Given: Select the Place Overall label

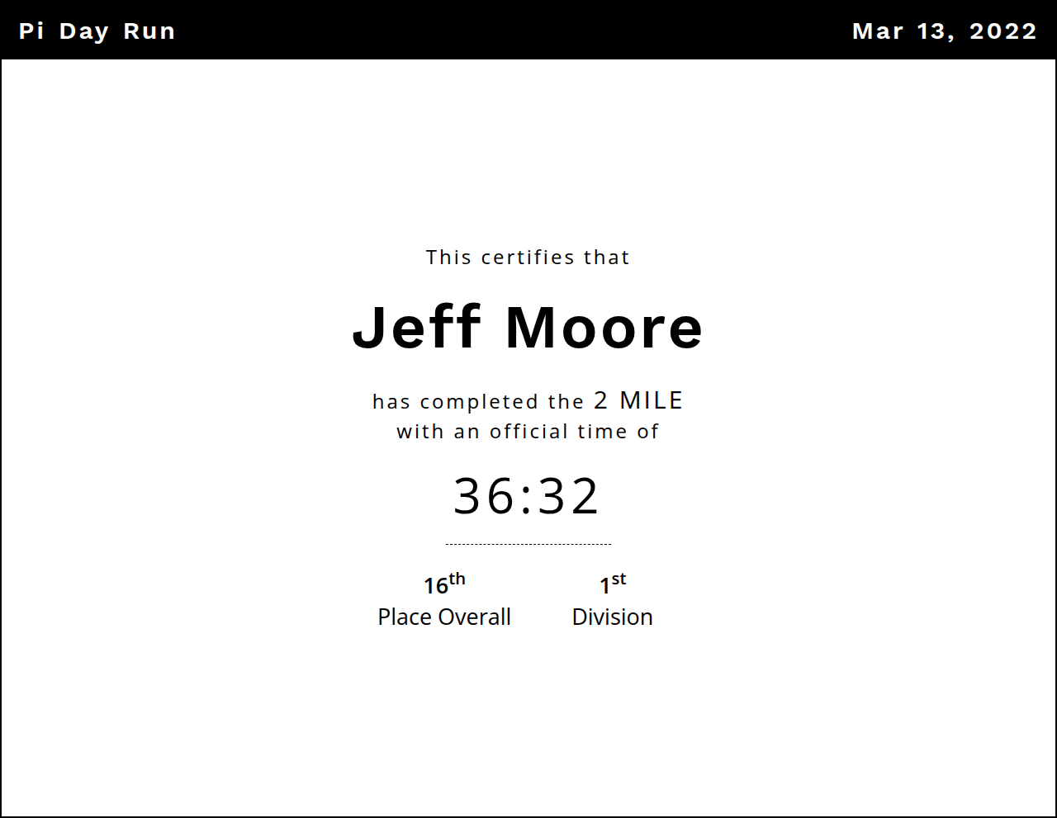Looking at the screenshot, I should pyautogui.click(x=444, y=617).
